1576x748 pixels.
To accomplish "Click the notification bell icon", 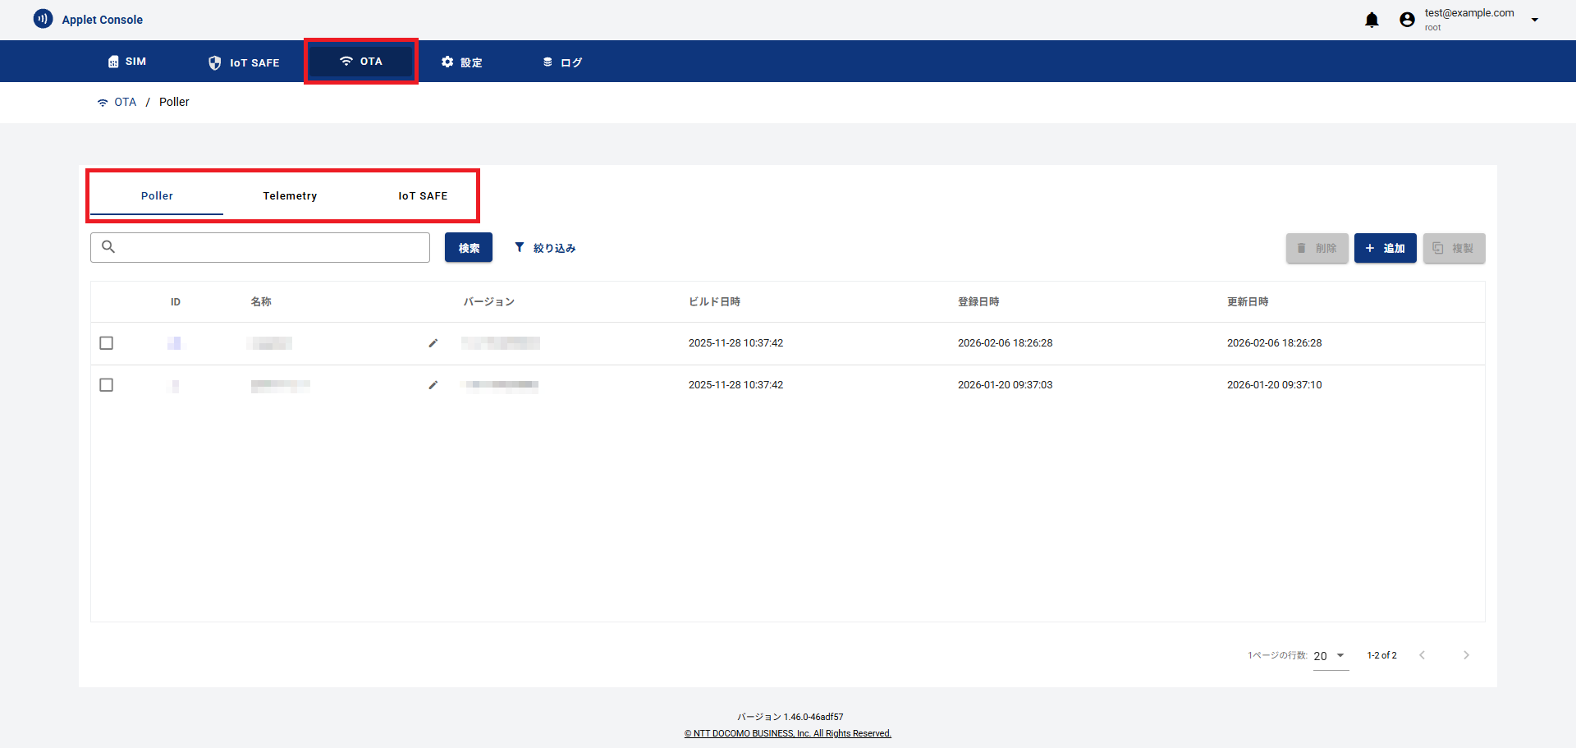I will [x=1372, y=20].
